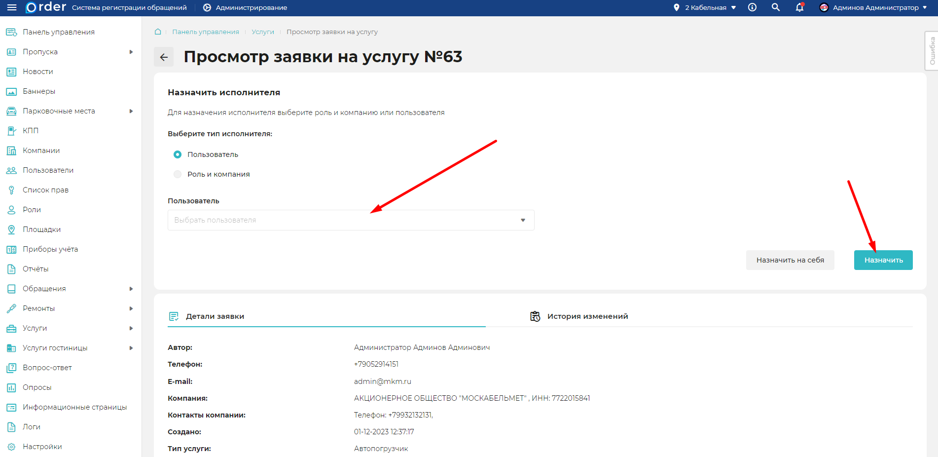
Task: Open the 2 Кабельная location dropdown
Action: [x=705, y=7]
